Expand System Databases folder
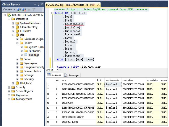The height and width of the screenshot is (127, 169). point(13,23)
